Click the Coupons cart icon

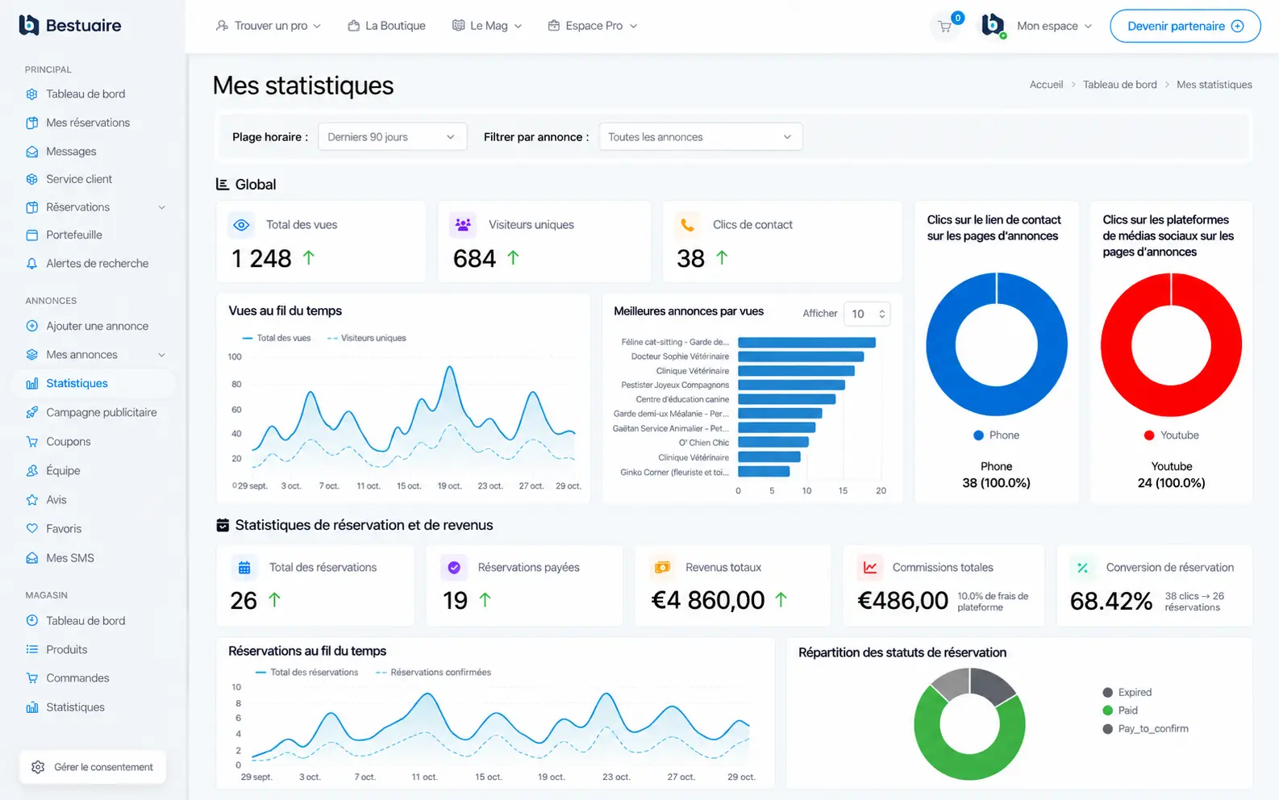click(32, 442)
